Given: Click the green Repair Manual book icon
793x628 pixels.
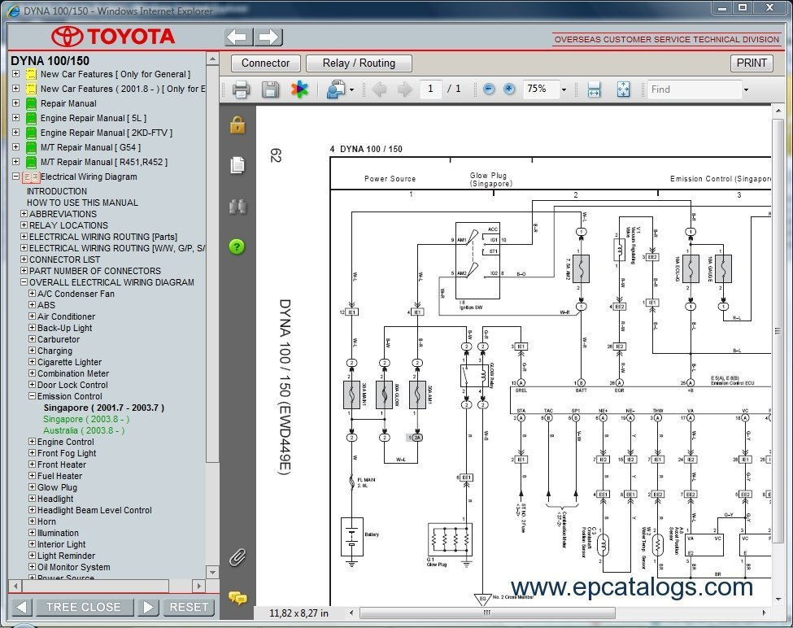Looking at the screenshot, I should 32,103.
